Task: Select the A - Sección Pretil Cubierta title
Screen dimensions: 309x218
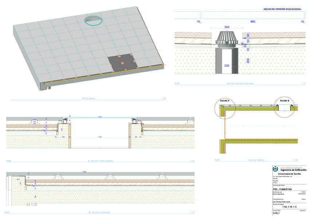Action: click(100, 161)
